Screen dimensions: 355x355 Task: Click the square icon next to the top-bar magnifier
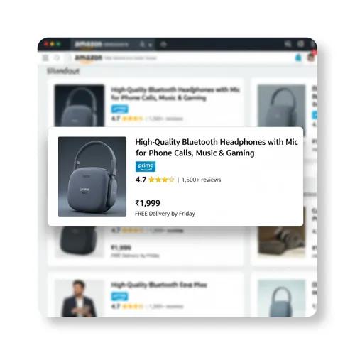(x=300, y=44)
